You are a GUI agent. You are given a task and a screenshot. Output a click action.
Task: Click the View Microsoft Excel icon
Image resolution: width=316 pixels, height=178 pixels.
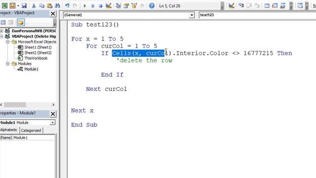tap(4, 5)
